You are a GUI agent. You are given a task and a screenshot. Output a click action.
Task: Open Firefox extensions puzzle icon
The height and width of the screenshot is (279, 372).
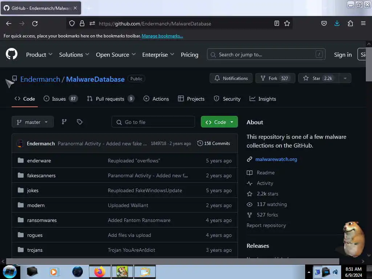350,23
